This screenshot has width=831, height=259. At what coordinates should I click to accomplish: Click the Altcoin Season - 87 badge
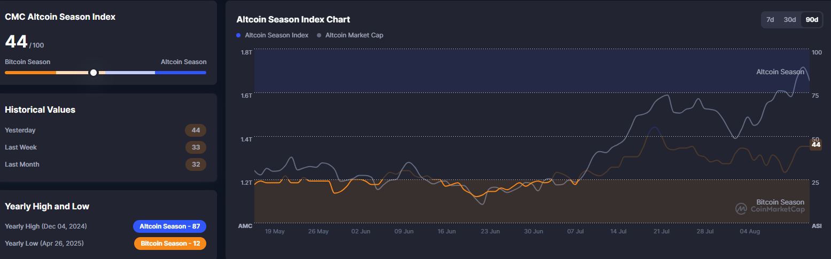(169, 226)
